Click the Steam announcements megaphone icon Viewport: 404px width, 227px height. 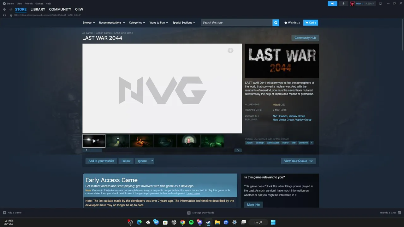332,3
